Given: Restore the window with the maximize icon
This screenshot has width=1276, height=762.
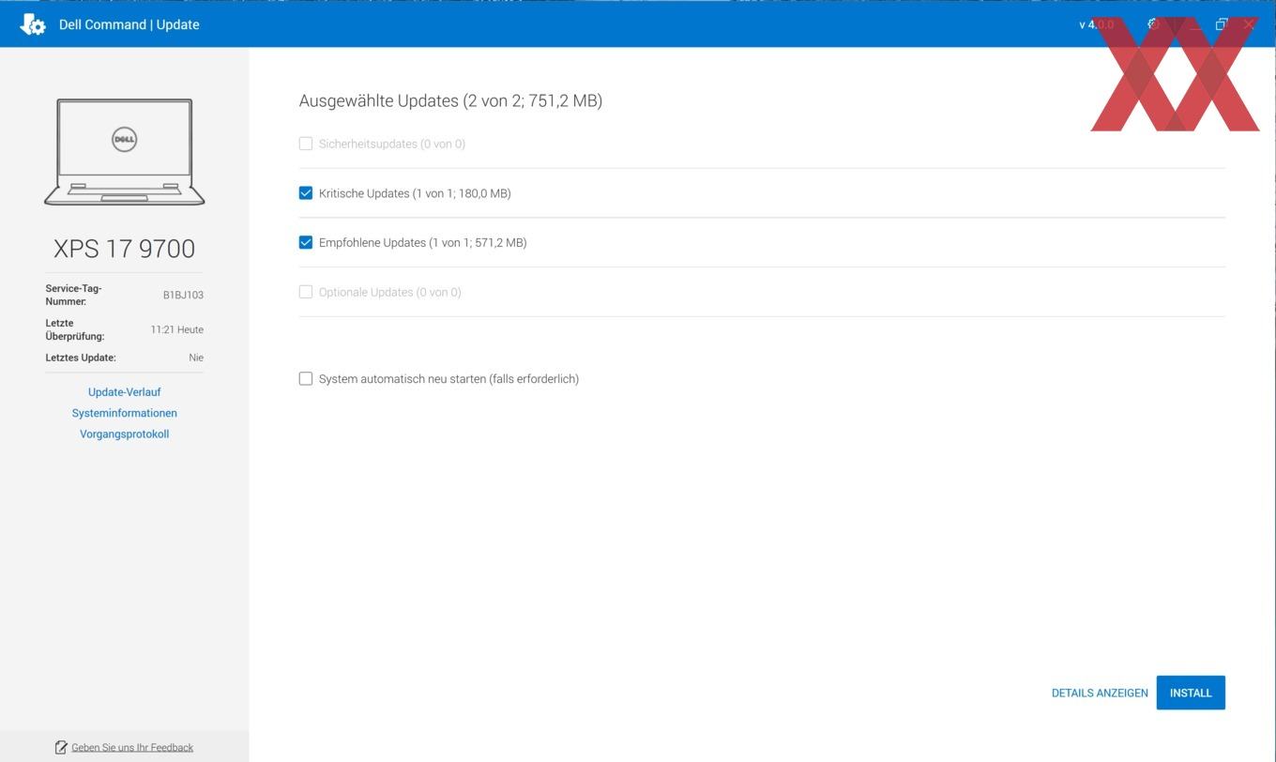Looking at the screenshot, I should pyautogui.click(x=1221, y=24).
